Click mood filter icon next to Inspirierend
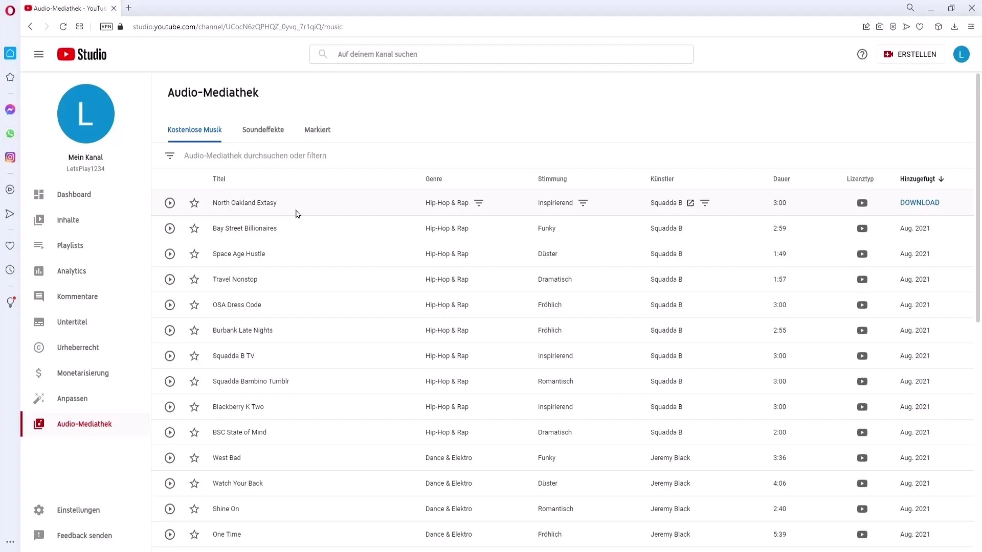 coord(583,202)
